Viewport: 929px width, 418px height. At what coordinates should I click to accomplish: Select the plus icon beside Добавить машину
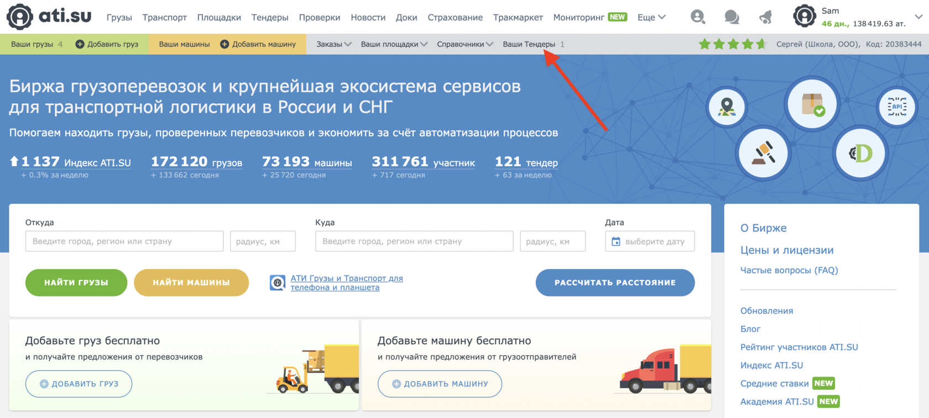[225, 44]
